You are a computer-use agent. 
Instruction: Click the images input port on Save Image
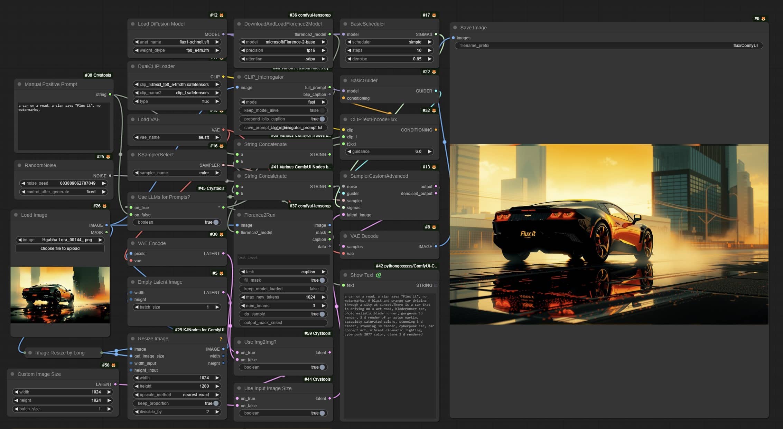(453, 38)
